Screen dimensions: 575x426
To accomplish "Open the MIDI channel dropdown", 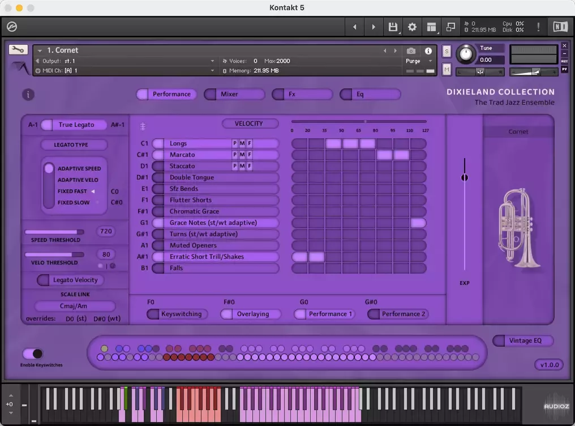I will pos(212,71).
